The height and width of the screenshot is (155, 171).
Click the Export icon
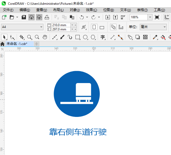click(x=115, y=17)
